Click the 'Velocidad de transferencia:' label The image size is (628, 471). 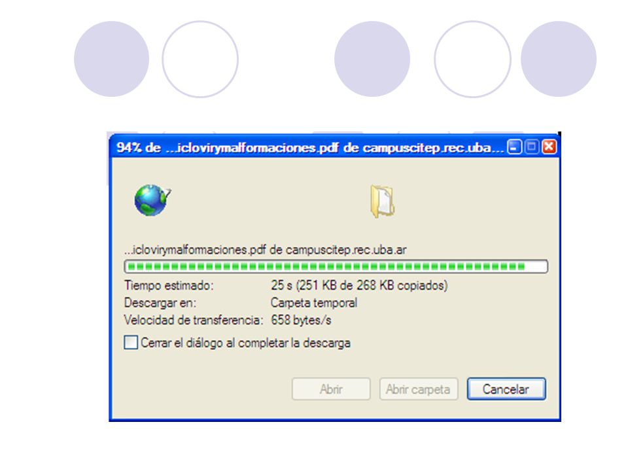194,321
